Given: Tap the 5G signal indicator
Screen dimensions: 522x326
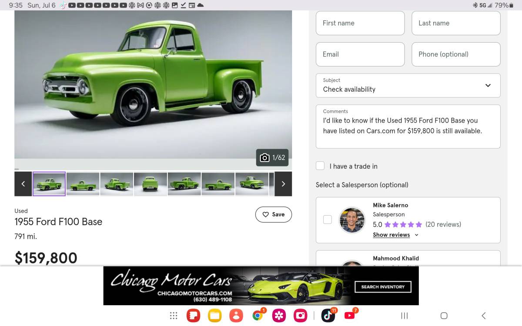Looking at the screenshot, I should pos(485,5).
